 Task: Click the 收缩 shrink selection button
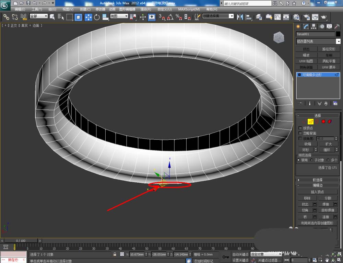[308, 144]
